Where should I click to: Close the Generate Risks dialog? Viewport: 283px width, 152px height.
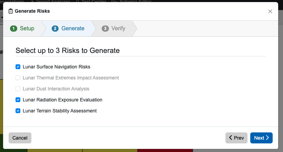[x=270, y=11]
